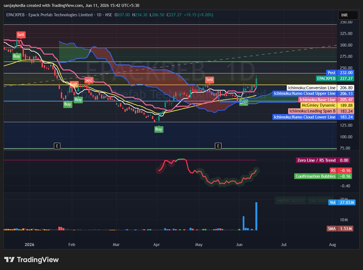Screen dimensions: 363x270
Task: Click the open value O207.00
Action: coord(122,15)
